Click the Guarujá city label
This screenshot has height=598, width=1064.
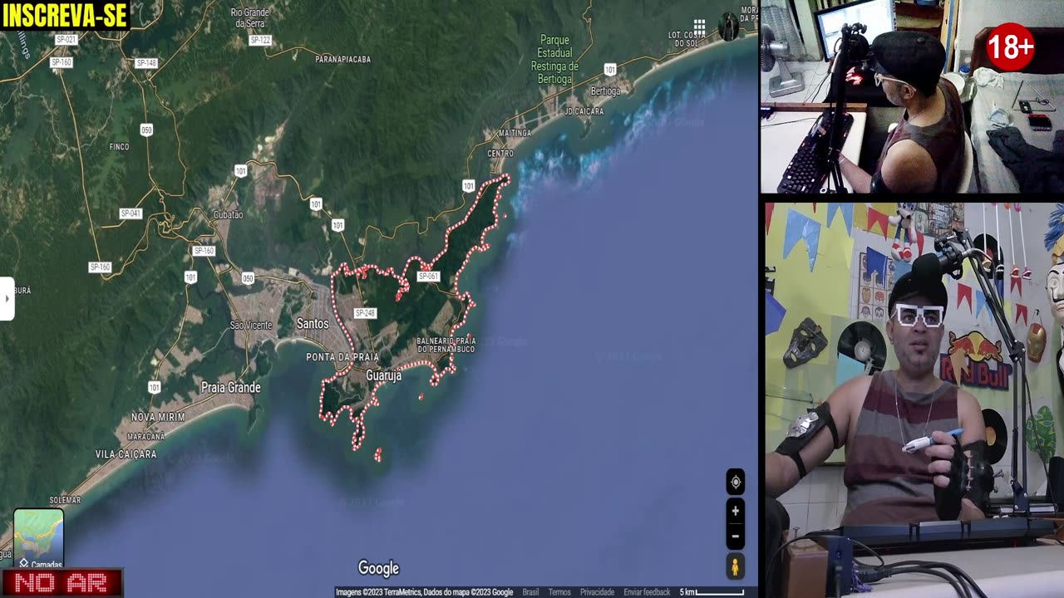click(x=384, y=375)
